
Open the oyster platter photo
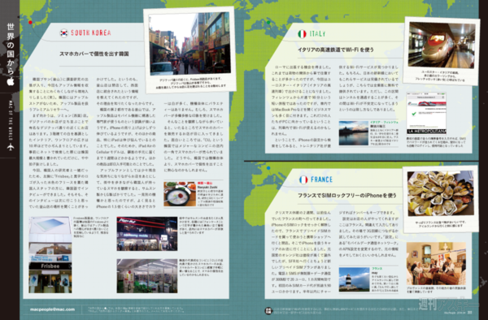tap(440, 193)
